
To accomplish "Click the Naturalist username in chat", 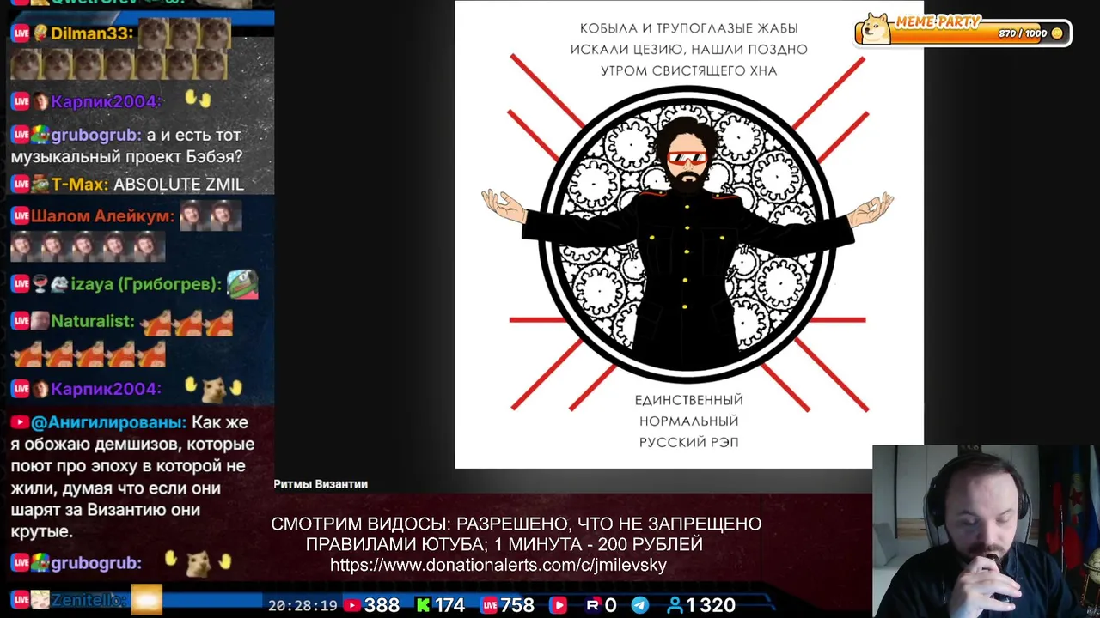I will point(93,321).
